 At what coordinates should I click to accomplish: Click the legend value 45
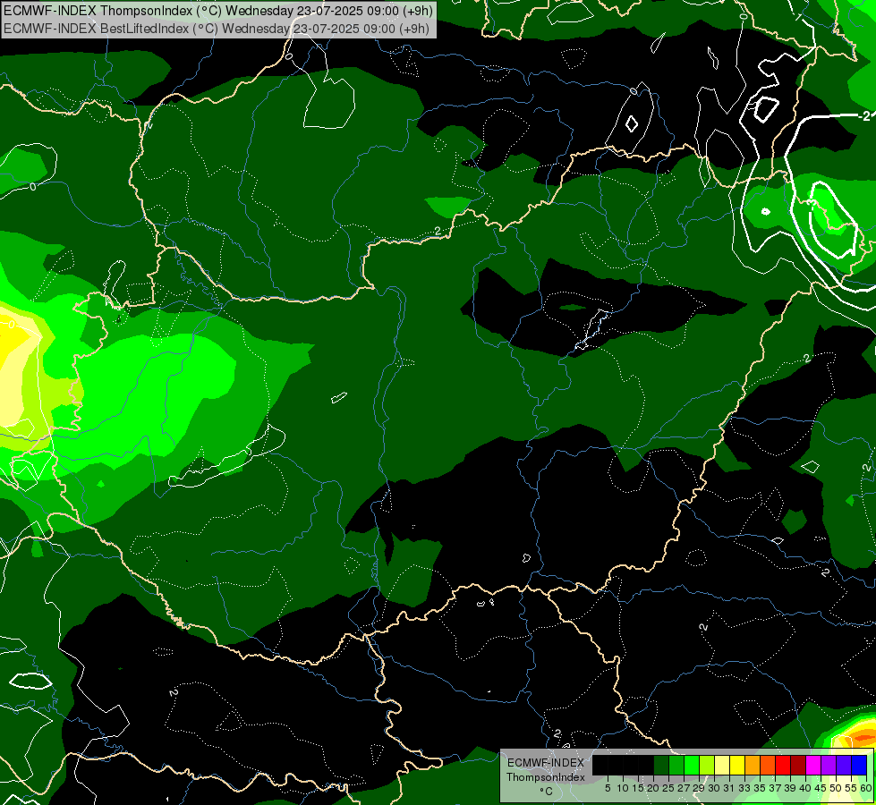pos(821,788)
